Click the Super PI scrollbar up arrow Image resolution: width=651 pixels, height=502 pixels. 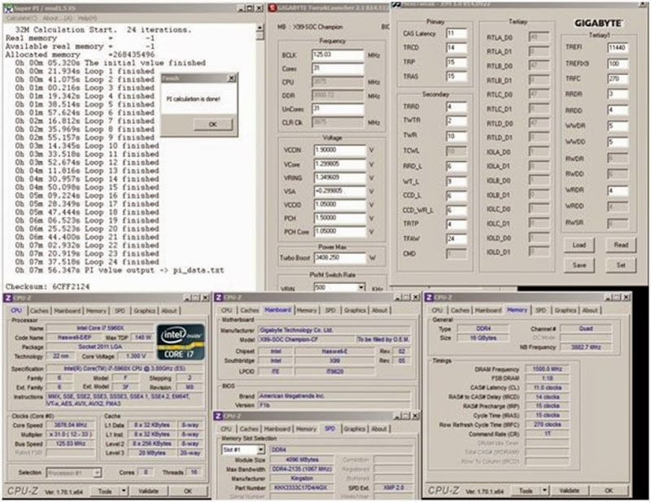(260, 28)
